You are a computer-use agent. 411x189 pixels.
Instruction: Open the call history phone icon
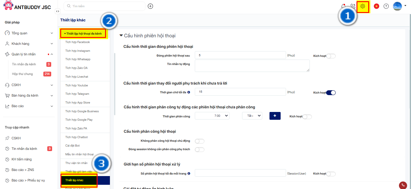coord(353,6)
